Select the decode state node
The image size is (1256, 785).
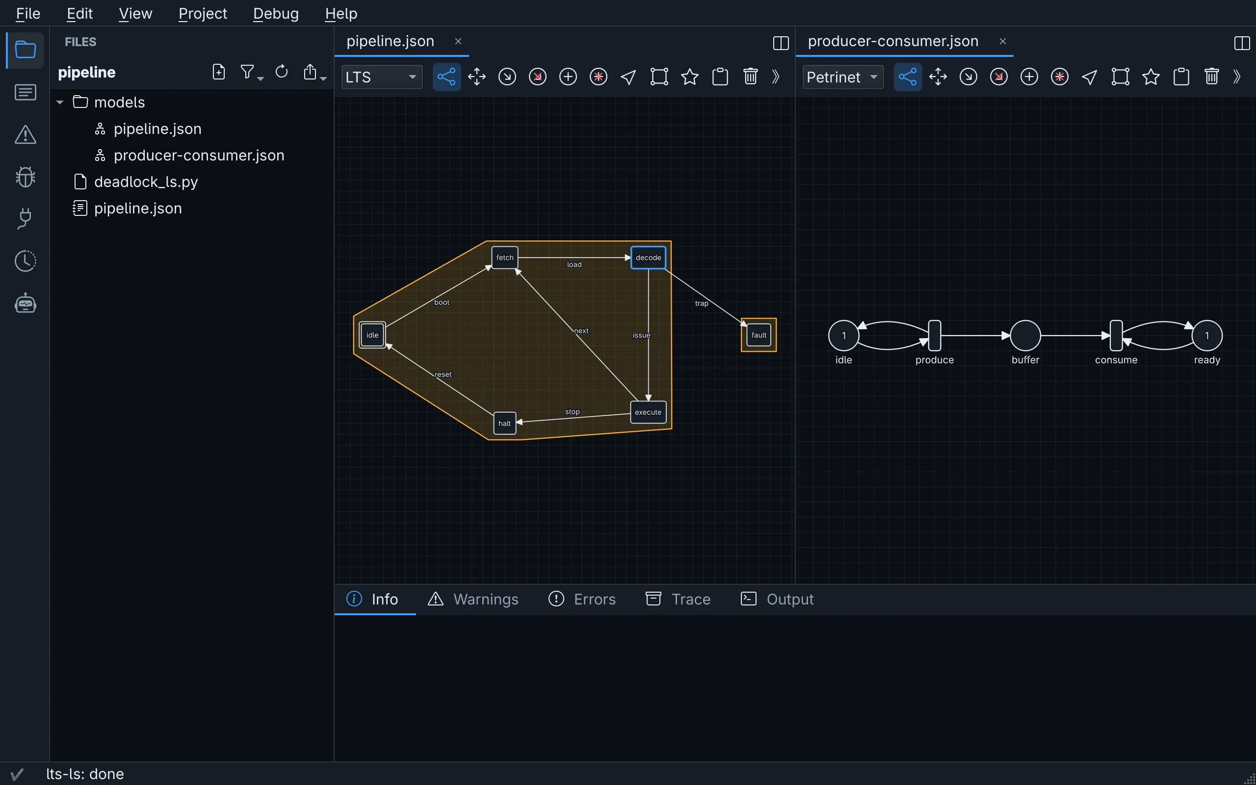pyautogui.click(x=648, y=258)
